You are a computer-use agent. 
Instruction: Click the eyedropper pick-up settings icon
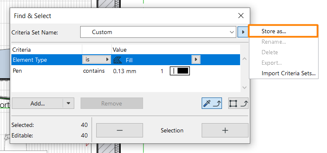click(x=212, y=103)
